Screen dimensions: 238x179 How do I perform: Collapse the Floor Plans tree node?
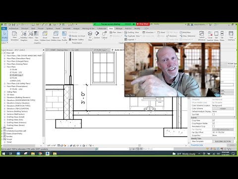tap(4, 67)
